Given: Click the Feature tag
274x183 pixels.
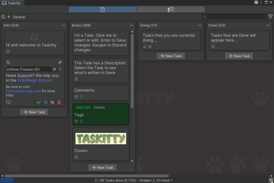Looking at the screenshot, I should pos(99,107).
